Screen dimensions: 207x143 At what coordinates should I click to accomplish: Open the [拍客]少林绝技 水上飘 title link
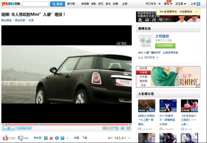pyautogui.click(x=146, y=120)
